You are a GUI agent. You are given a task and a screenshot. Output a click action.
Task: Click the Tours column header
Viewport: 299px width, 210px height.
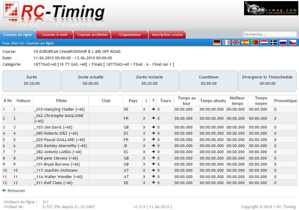click(165, 101)
